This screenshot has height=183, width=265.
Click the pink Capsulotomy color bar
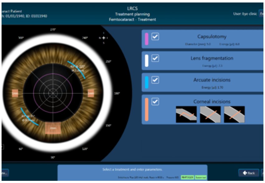point(147,39)
